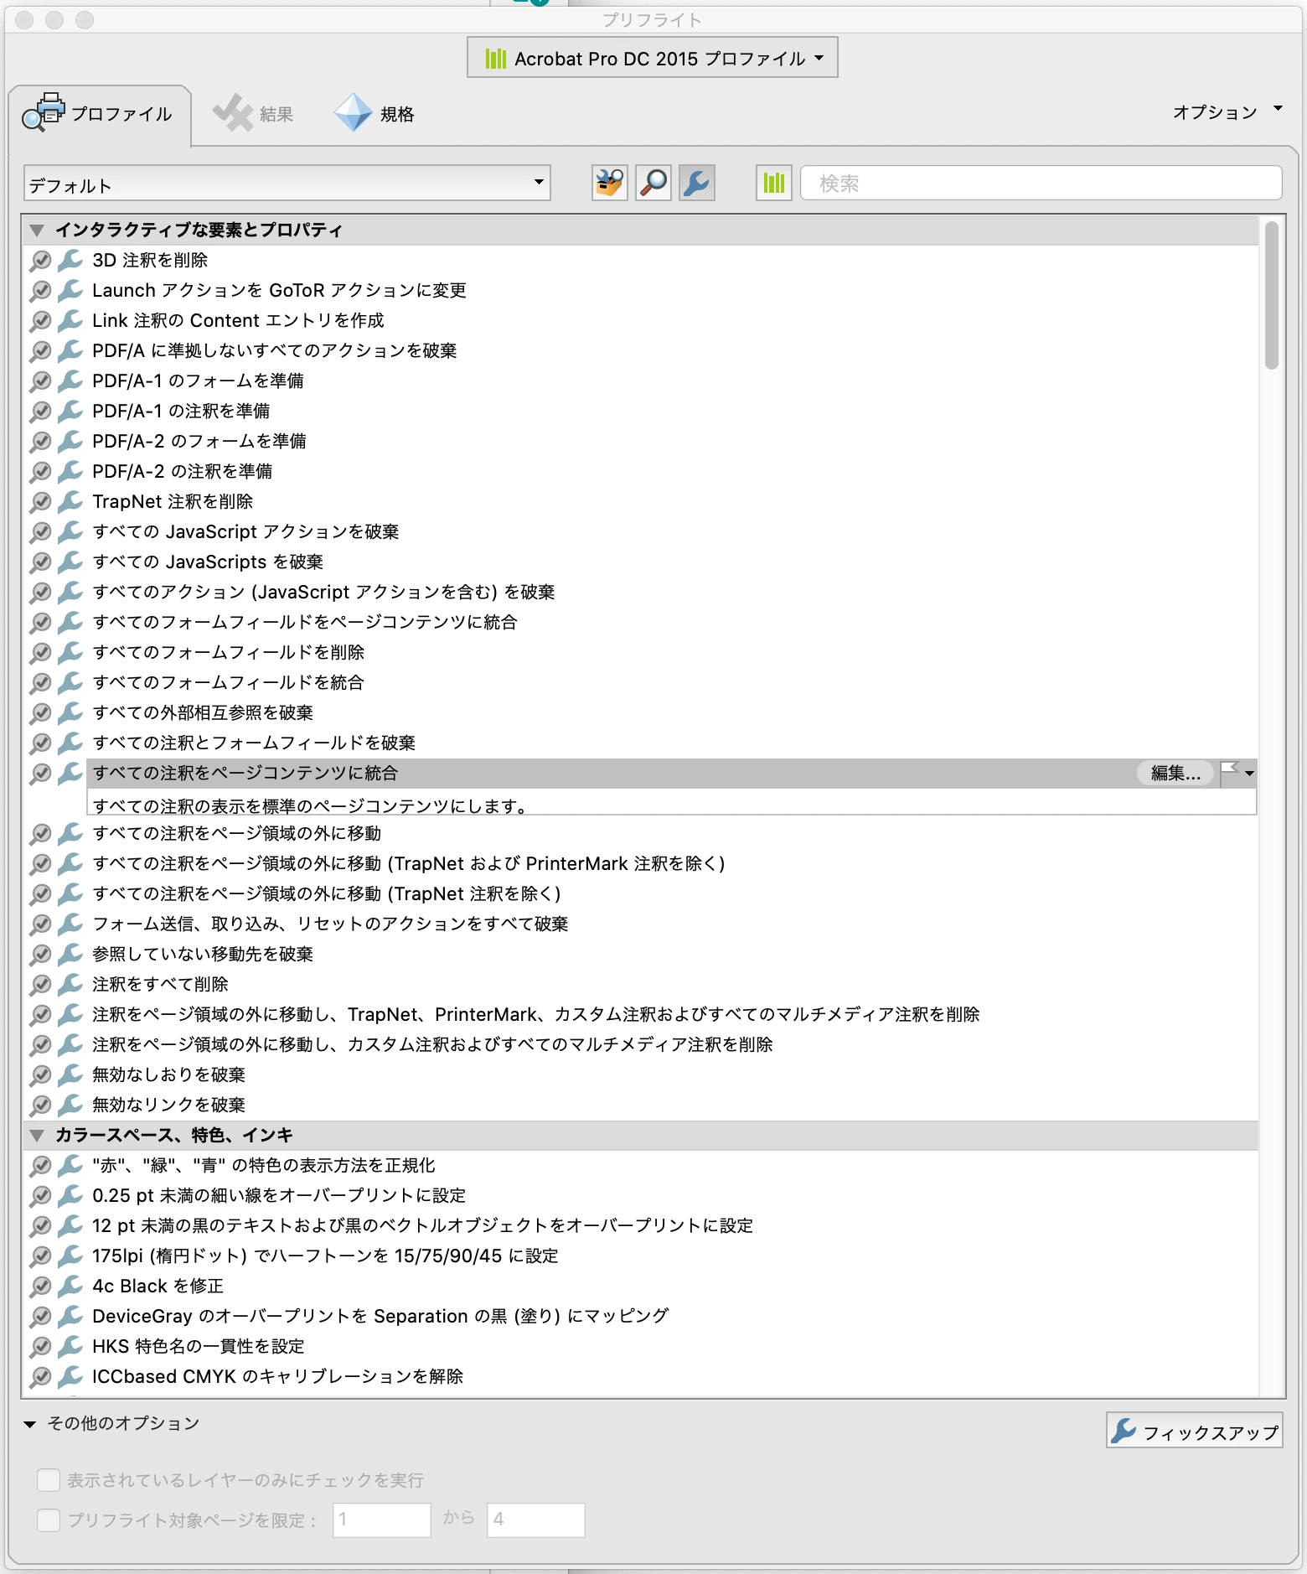
Task: Click wrench icon for 3D 注釈を削除
Action: point(70,260)
